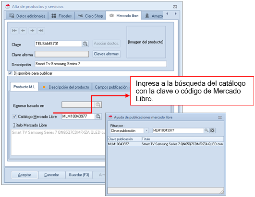The width and height of the screenshot is (255, 197).
Task: Click the product image placeholder
Action: [146, 42]
